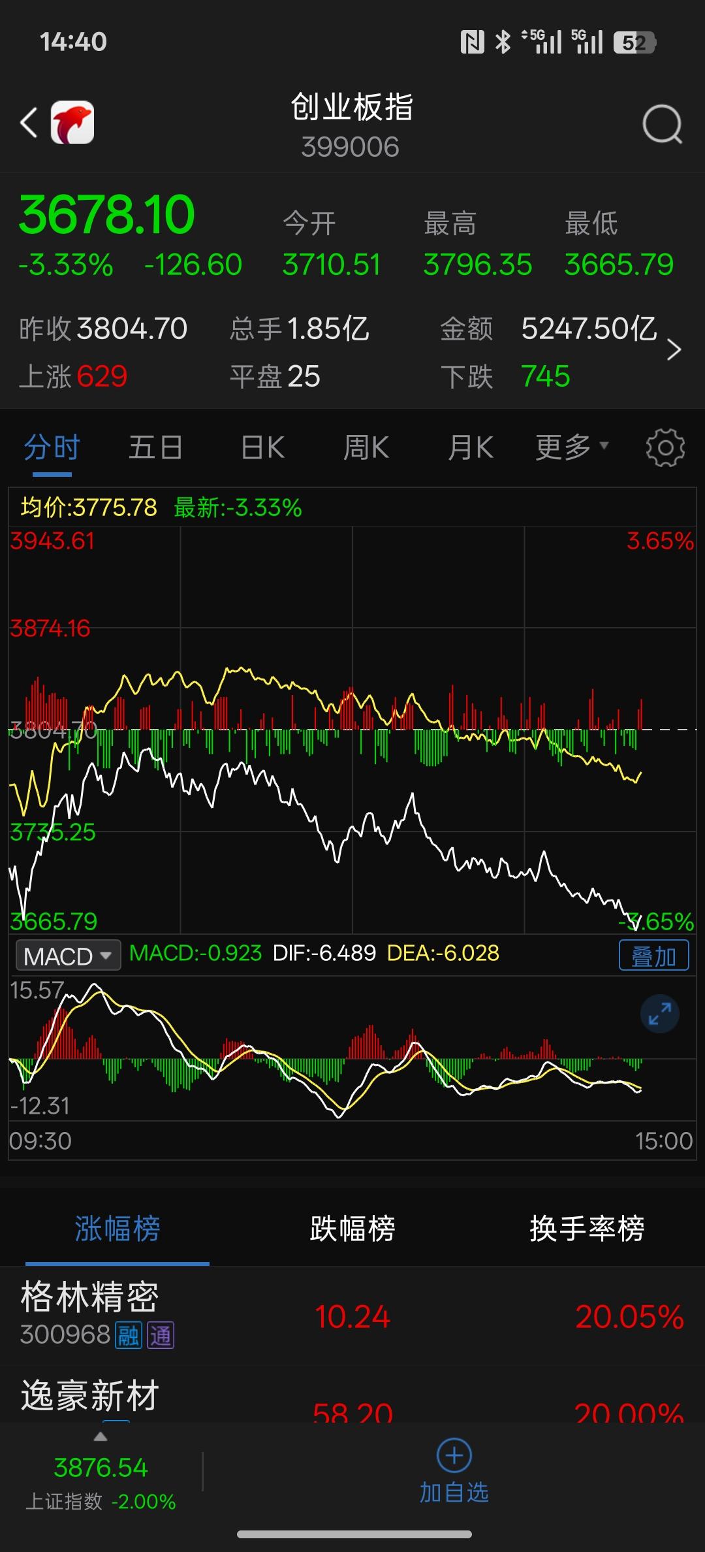Select the 涨幅榜 ranking tab
Screen dimensions: 705x1552
pos(117,1229)
